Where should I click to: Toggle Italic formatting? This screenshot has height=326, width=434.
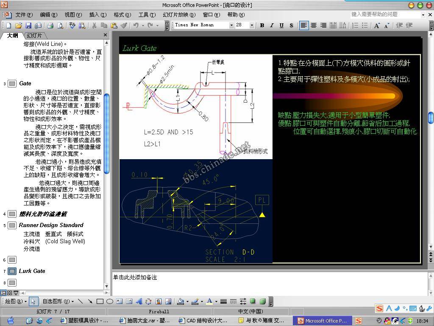click(x=272, y=25)
